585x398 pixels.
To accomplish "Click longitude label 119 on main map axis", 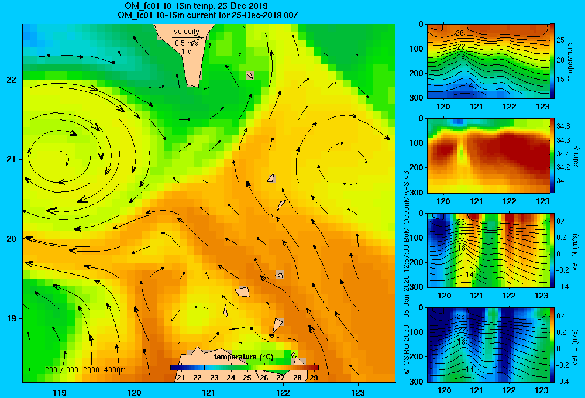I will (60, 392).
